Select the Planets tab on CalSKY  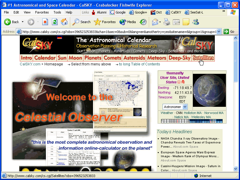[x=93, y=58]
